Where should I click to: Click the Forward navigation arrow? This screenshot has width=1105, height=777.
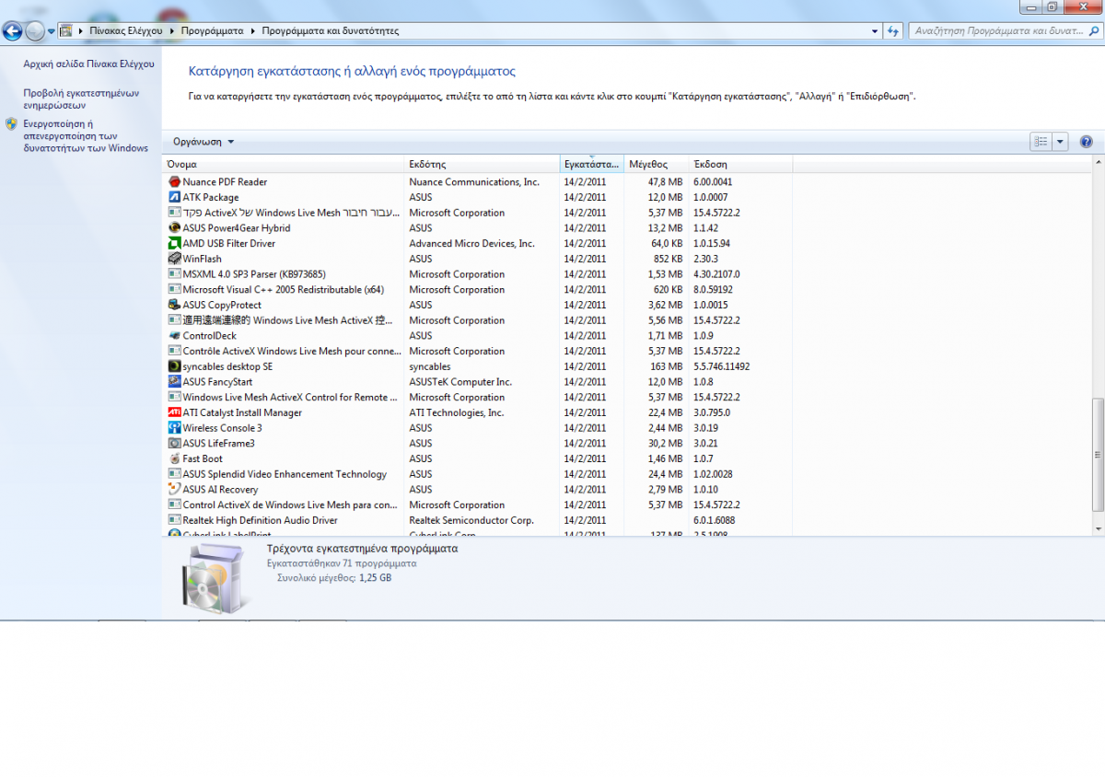point(35,30)
